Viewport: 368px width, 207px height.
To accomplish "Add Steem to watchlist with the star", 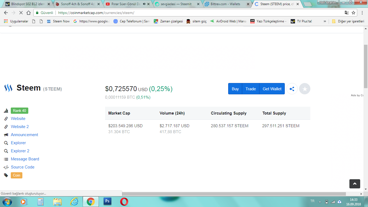I will click(305, 89).
